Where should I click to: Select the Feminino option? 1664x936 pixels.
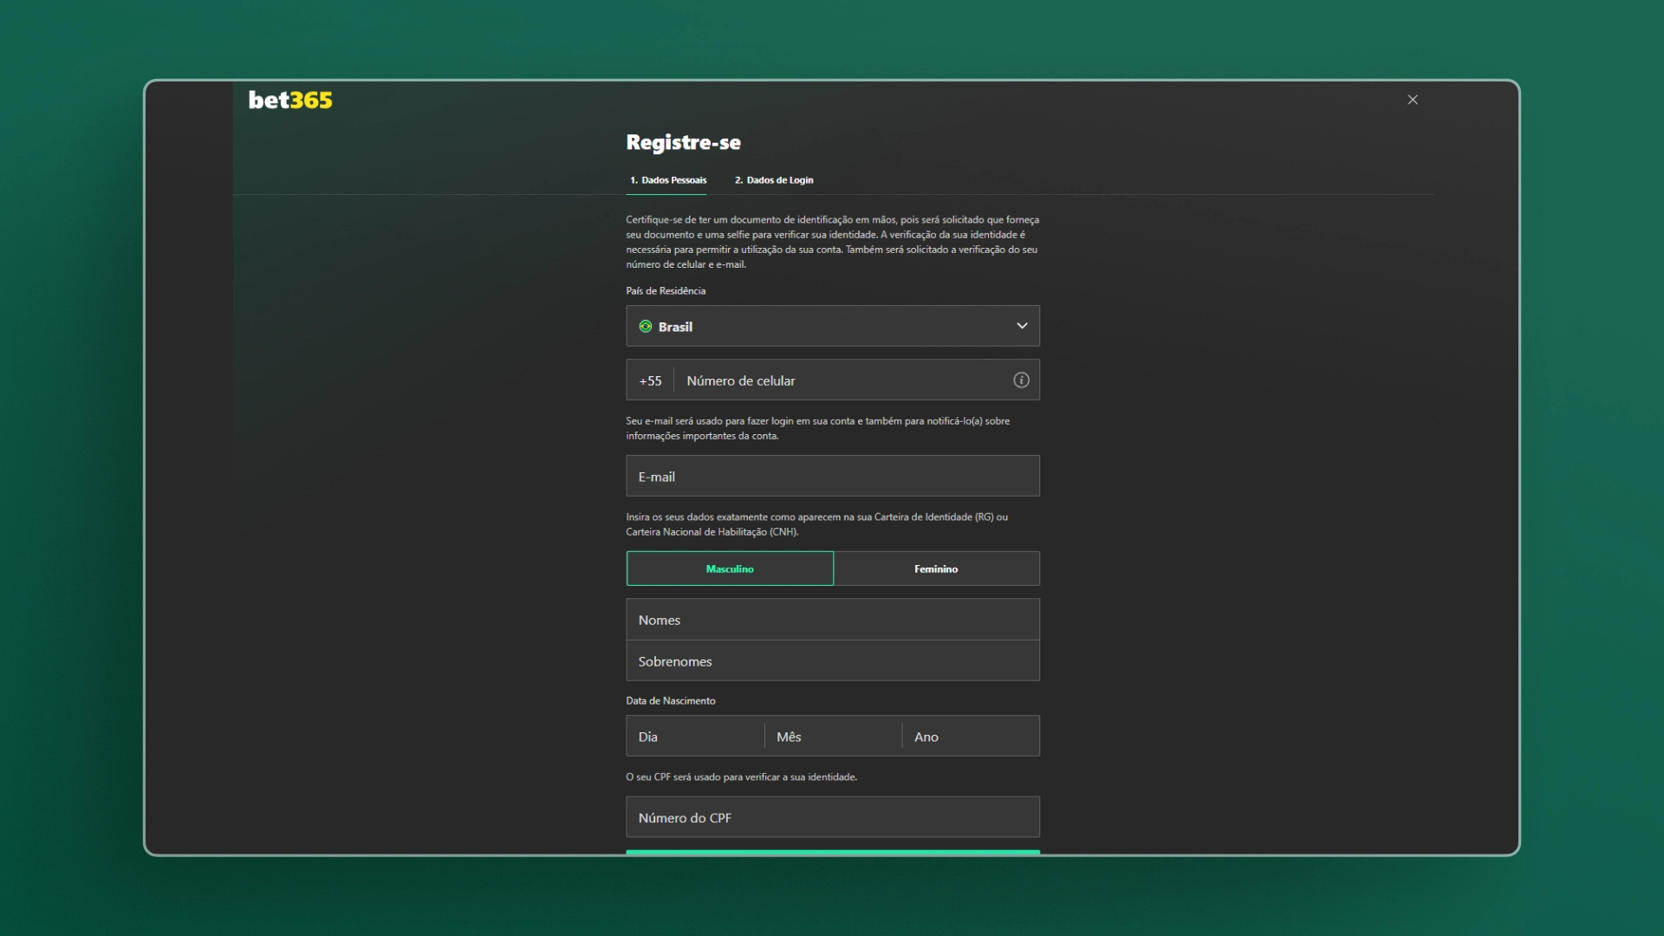[937, 569]
